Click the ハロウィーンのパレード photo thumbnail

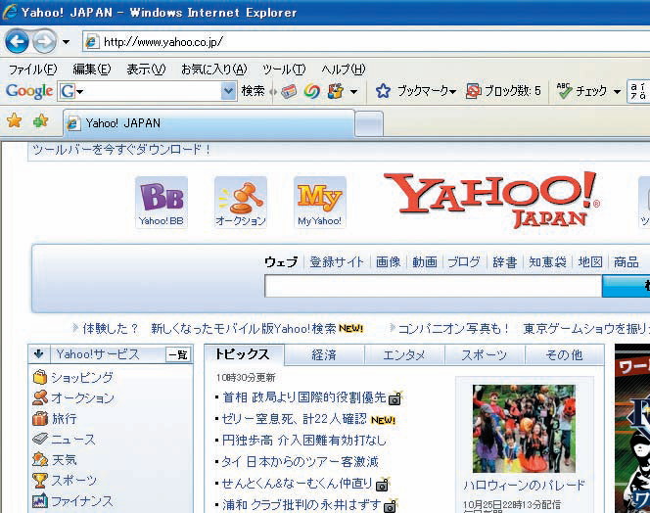tap(524, 429)
